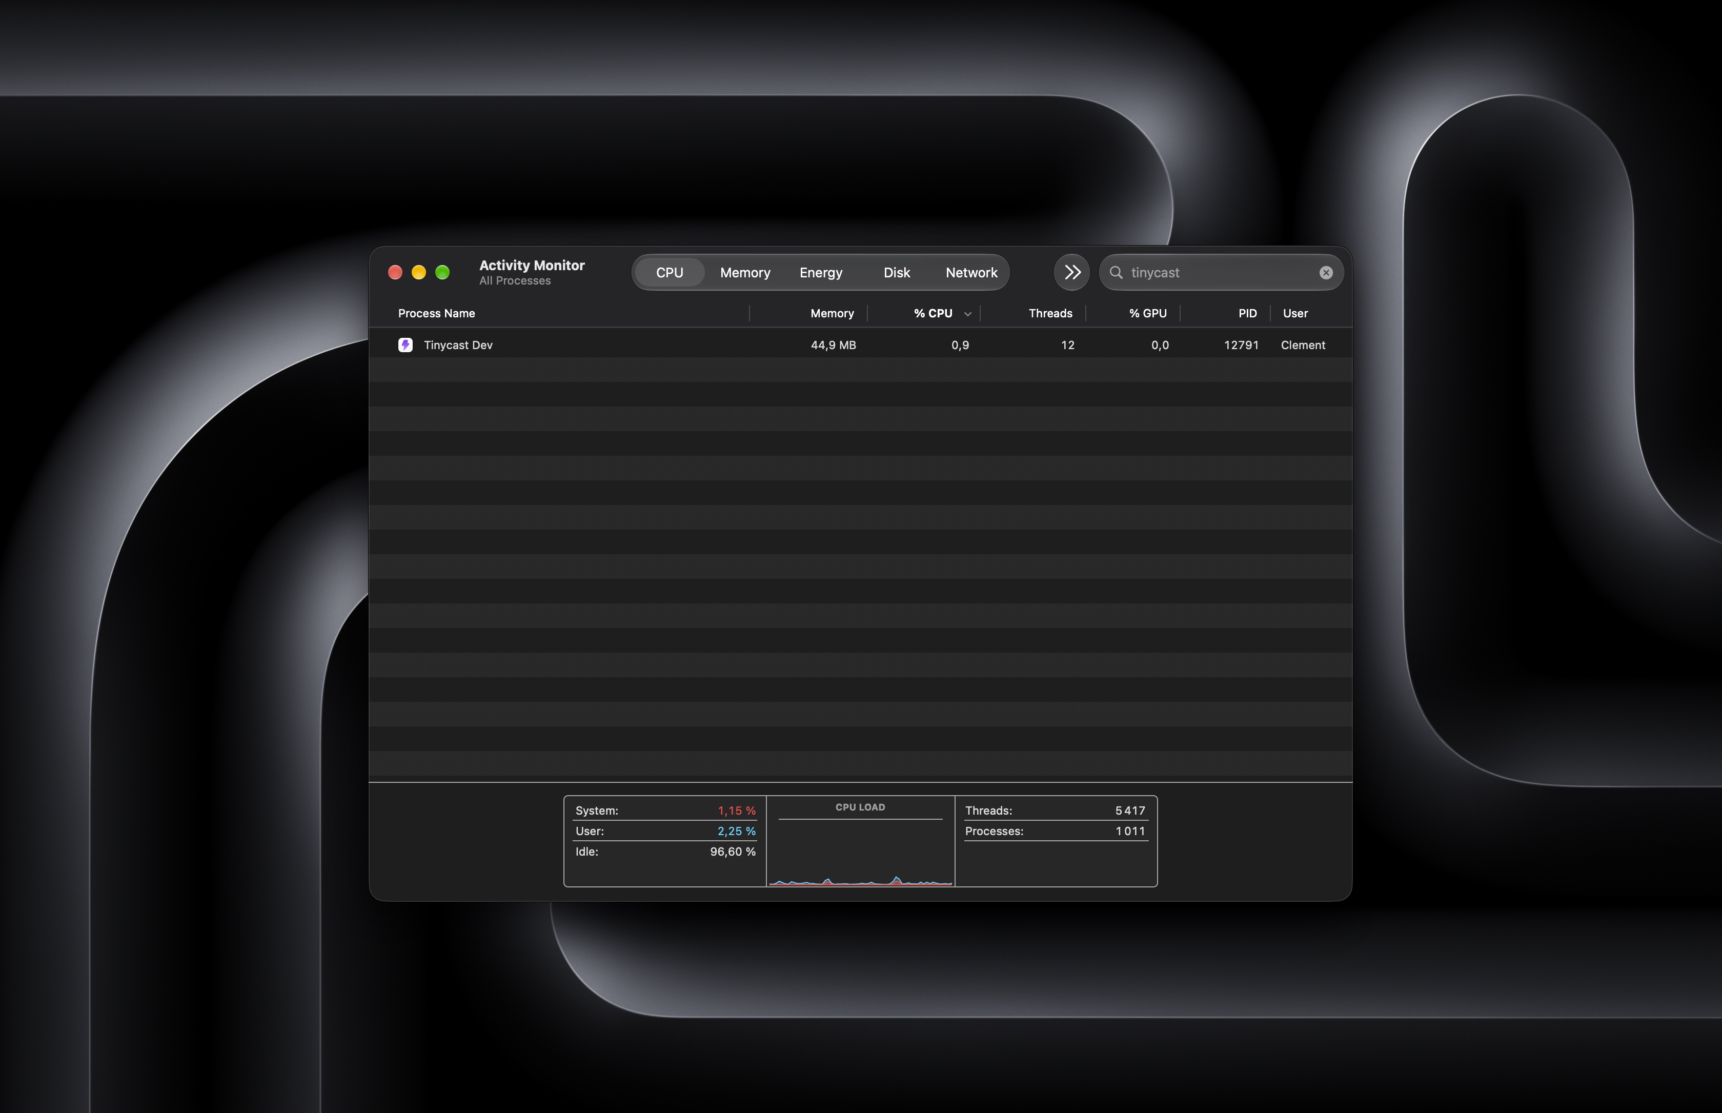Sort by User column header
The width and height of the screenshot is (1722, 1113).
(1295, 313)
